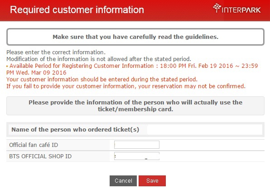The height and width of the screenshot is (189, 270).
Task: Click the BTS OFFICIAL SHOP ID label
Action: (x=40, y=156)
